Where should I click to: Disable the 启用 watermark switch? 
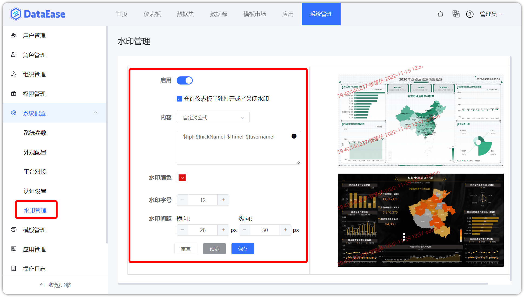[x=185, y=80]
